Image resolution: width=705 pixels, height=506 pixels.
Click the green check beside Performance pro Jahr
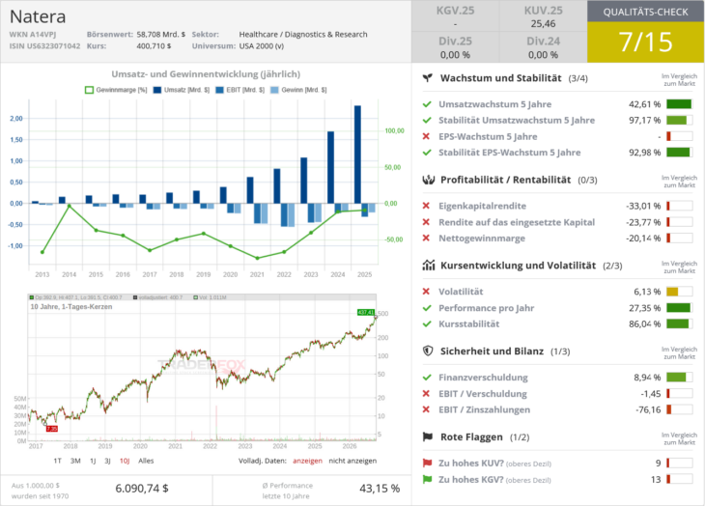[427, 308]
